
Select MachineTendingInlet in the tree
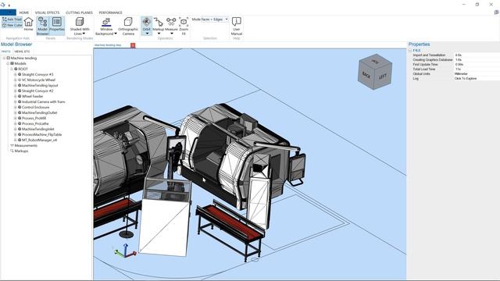coord(38,129)
